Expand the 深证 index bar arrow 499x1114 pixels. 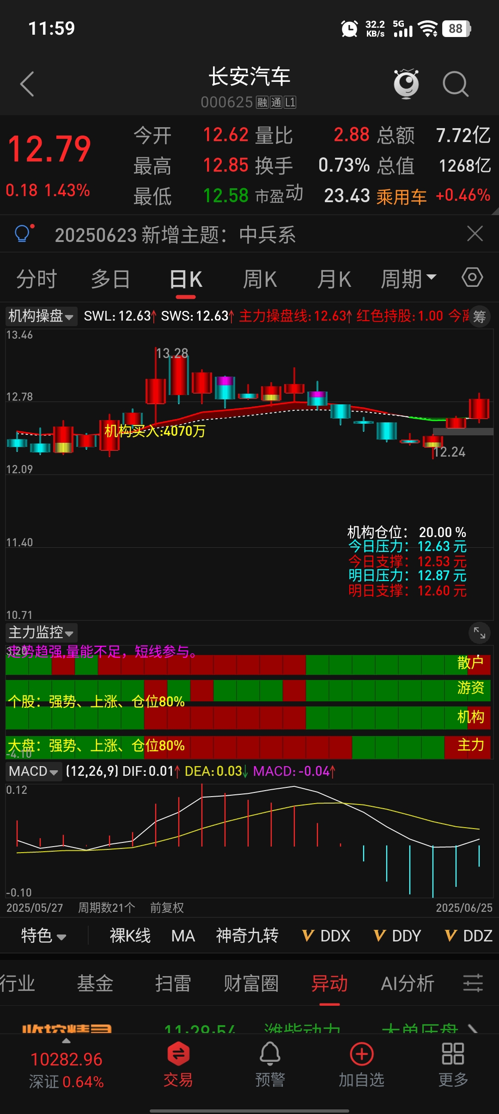(66, 1041)
